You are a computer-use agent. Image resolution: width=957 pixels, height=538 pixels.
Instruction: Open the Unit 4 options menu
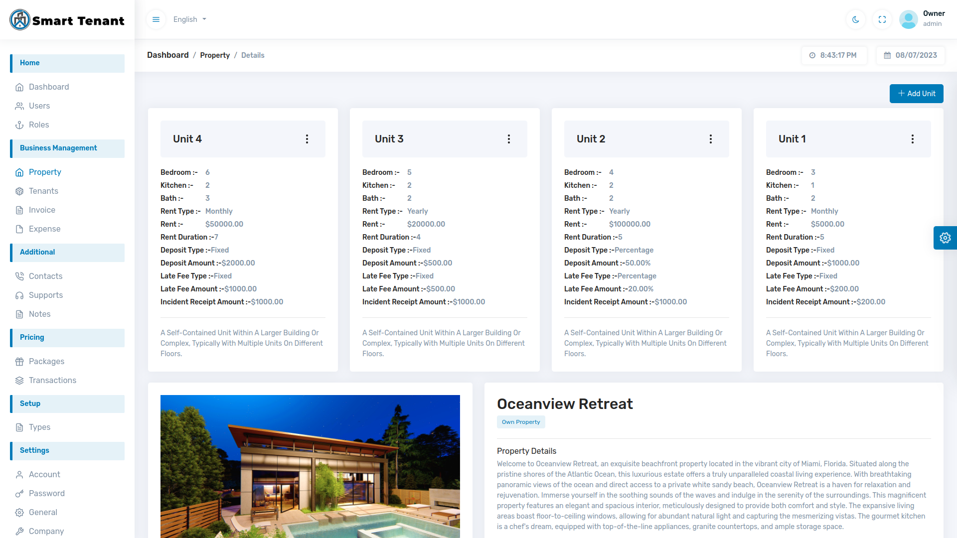click(307, 139)
